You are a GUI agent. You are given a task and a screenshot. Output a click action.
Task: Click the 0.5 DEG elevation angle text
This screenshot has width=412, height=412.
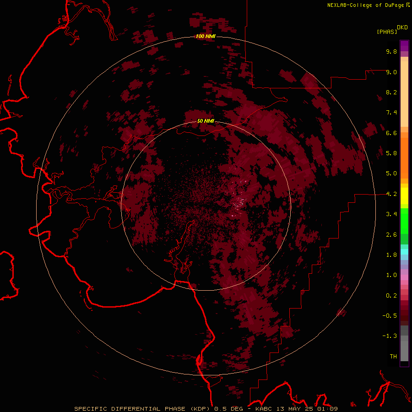click(x=228, y=409)
